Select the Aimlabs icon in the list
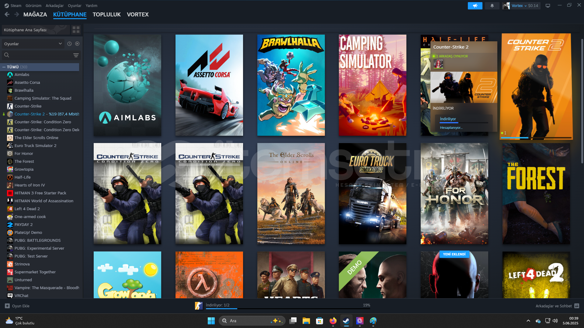Viewport: 584px width, 328px height. (x=10, y=74)
